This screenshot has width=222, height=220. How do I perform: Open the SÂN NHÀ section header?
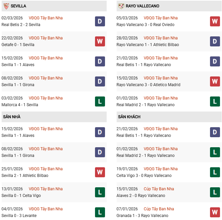click(12, 117)
